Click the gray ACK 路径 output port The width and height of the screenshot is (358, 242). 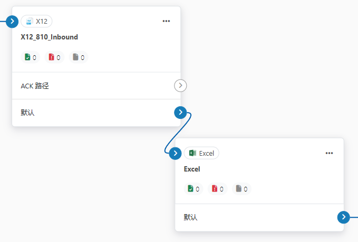(180, 85)
